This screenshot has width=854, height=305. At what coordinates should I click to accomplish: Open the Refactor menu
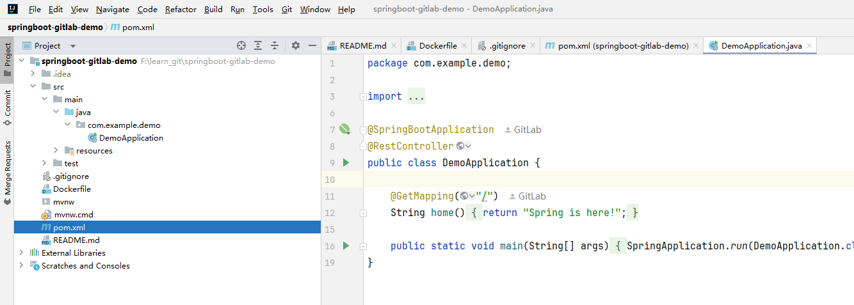click(181, 10)
